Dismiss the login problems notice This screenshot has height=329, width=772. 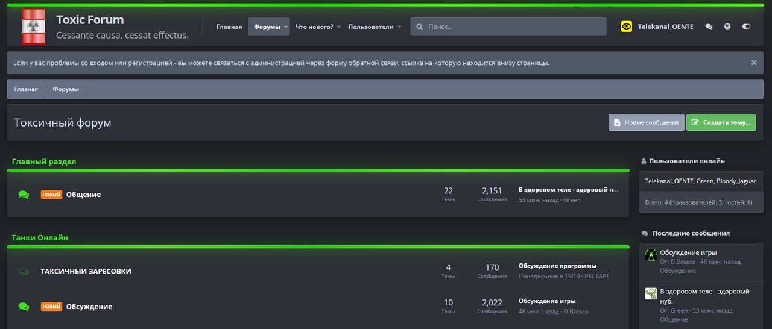(x=754, y=63)
